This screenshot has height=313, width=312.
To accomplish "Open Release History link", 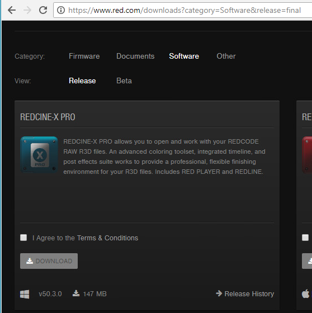I will click(245, 293).
